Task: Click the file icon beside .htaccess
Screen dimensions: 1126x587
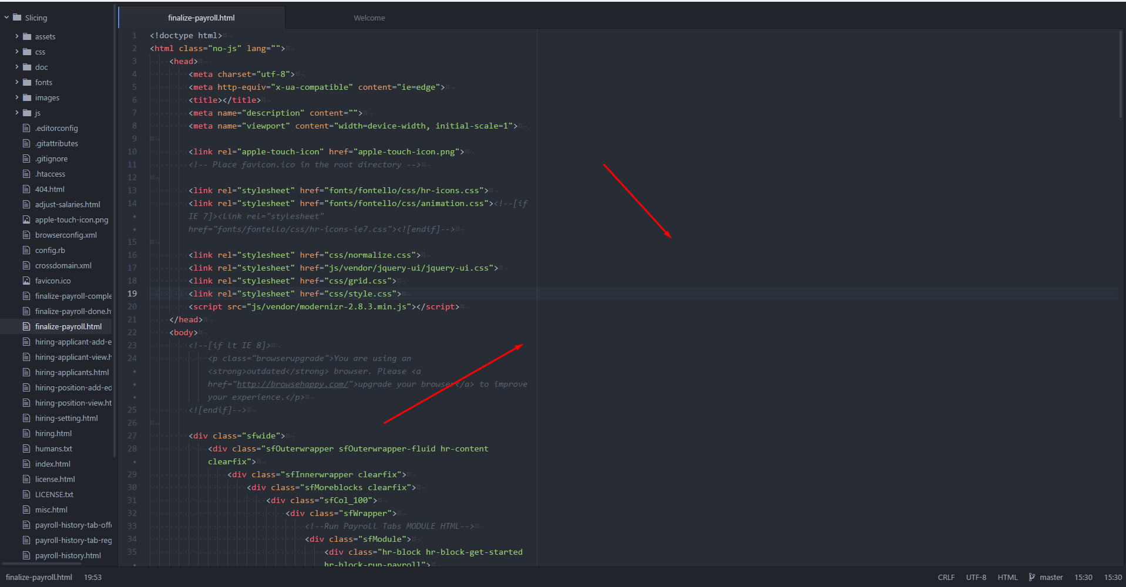Action: pyautogui.click(x=26, y=174)
